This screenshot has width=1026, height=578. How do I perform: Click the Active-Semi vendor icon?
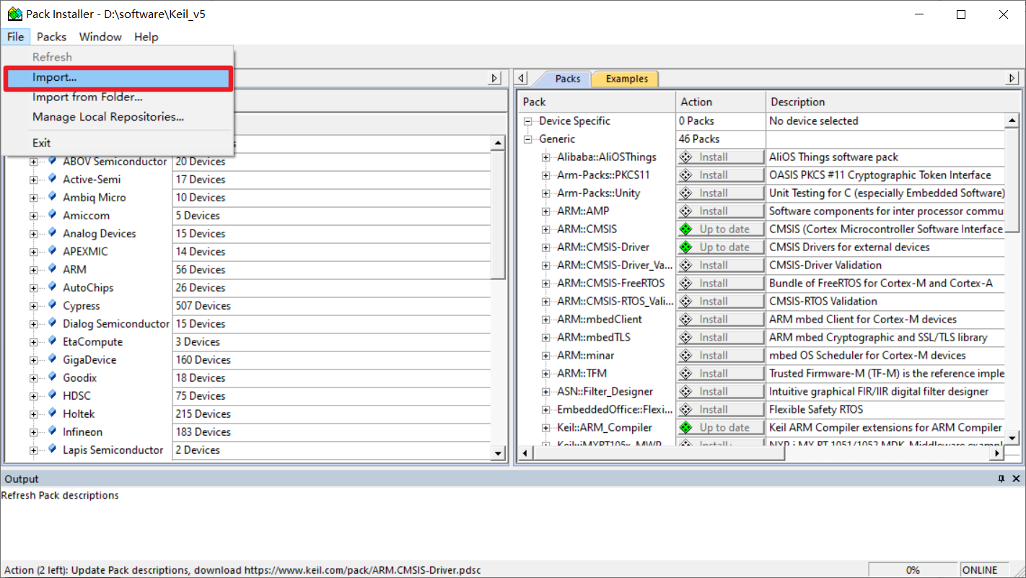(x=52, y=179)
